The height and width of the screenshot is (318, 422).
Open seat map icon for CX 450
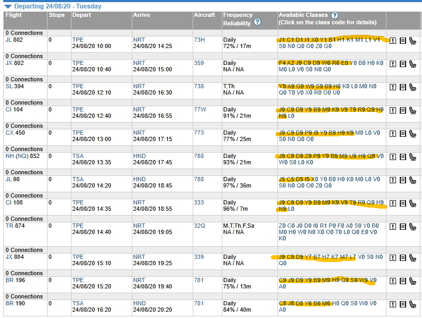[412, 134]
